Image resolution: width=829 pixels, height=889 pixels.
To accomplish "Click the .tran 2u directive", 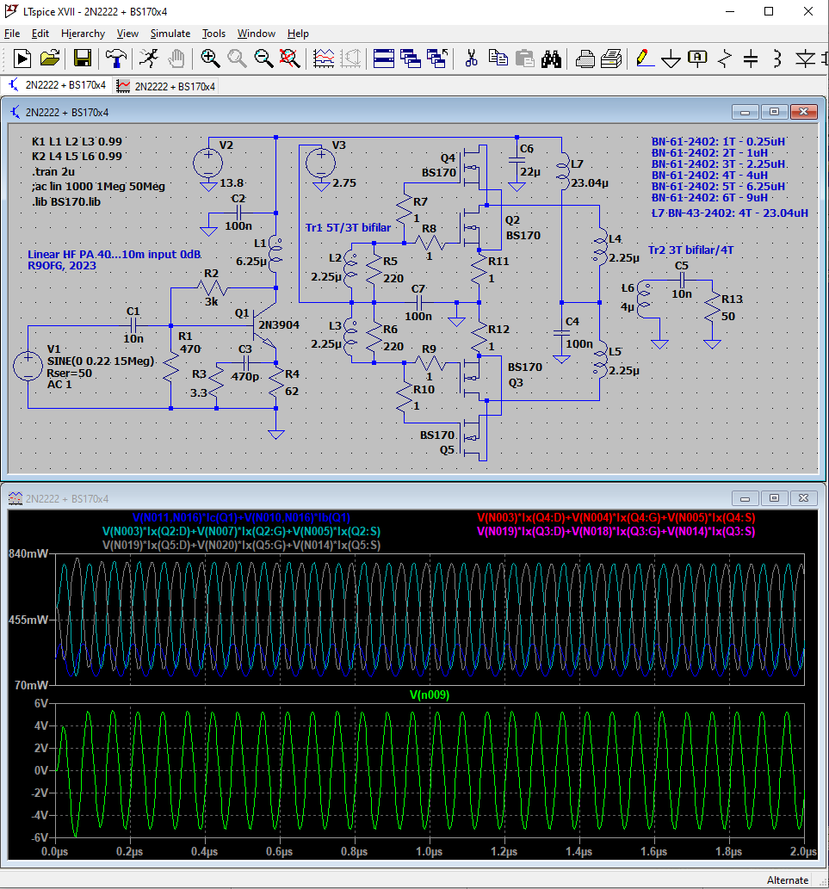I will (53, 171).
